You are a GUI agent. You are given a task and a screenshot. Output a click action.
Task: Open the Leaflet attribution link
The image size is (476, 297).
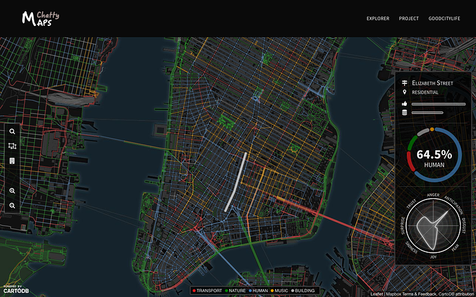[377, 294]
